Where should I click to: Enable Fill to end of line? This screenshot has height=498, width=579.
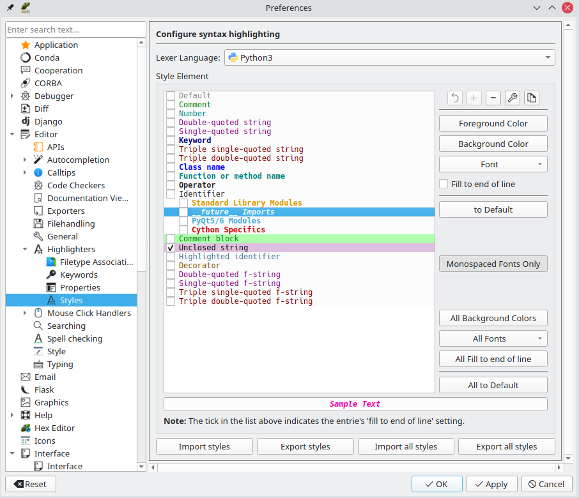(444, 184)
